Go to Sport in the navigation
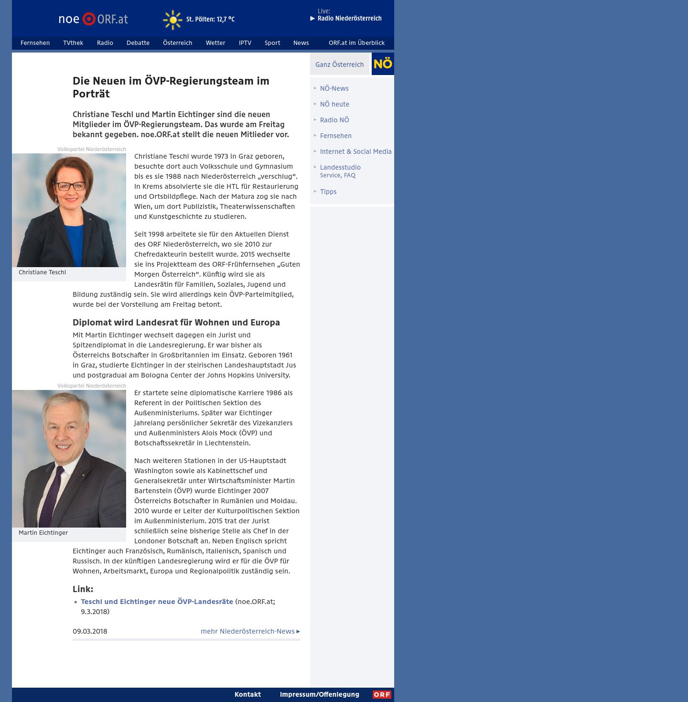This screenshot has width=688, height=702. pos(272,43)
